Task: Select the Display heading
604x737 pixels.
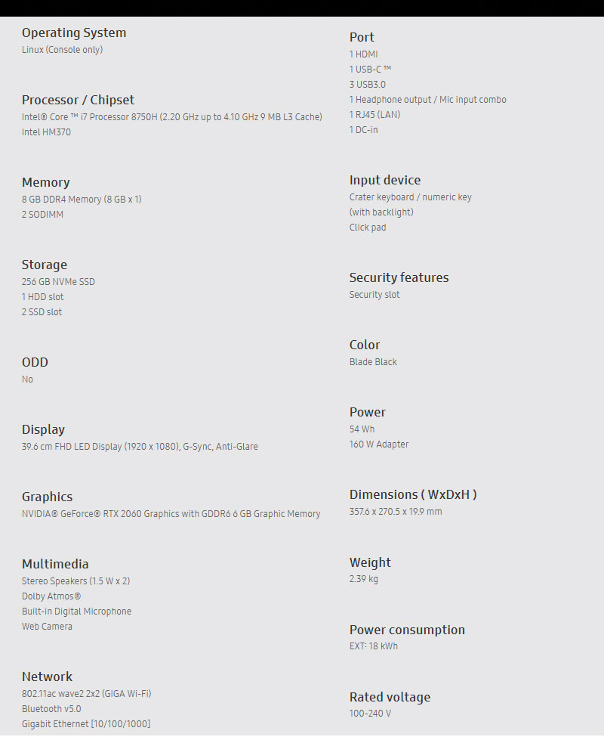Action: 43,429
